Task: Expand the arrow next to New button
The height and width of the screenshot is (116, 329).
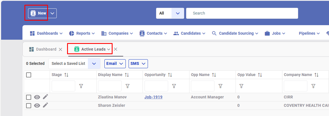Action: 52,13
